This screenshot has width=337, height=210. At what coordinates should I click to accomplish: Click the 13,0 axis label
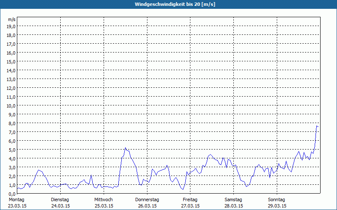tap(11, 79)
